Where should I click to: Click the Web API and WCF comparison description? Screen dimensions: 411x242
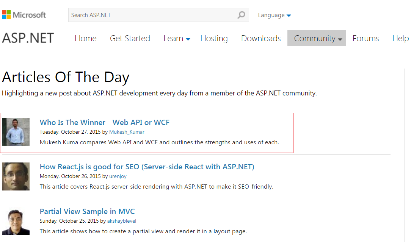click(x=159, y=142)
